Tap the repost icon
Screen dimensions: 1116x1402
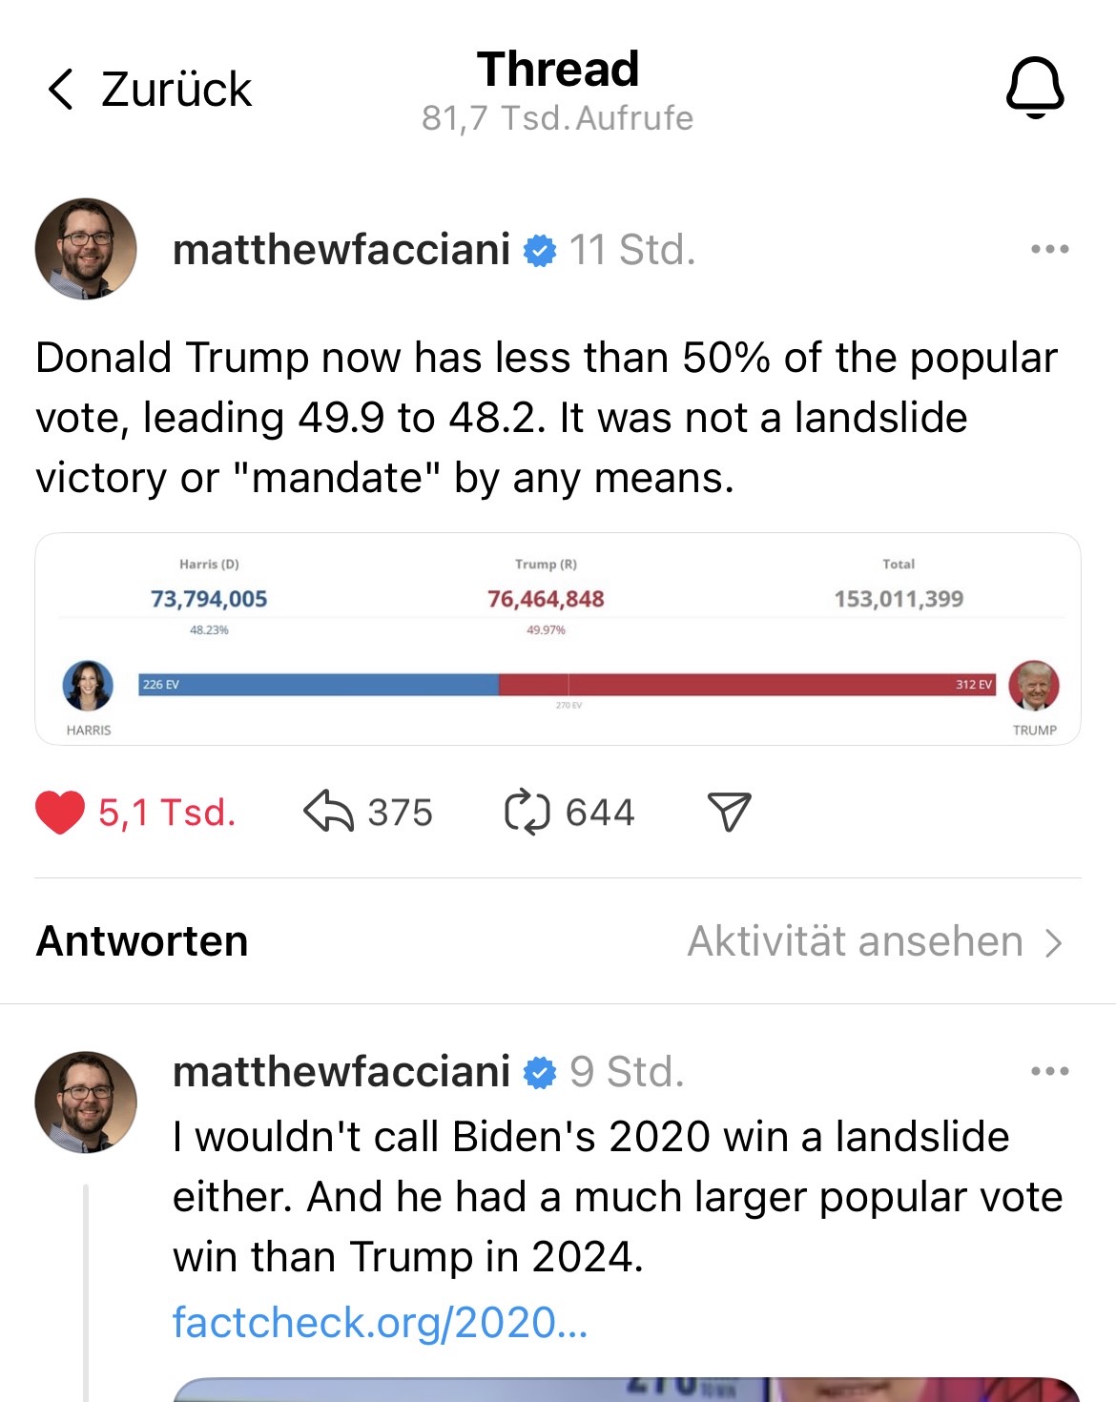[x=527, y=813]
